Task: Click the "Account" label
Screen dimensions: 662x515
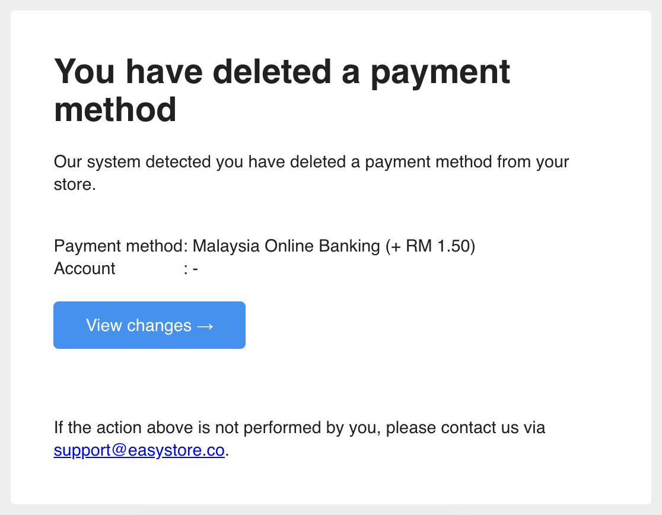Action: 84,268
